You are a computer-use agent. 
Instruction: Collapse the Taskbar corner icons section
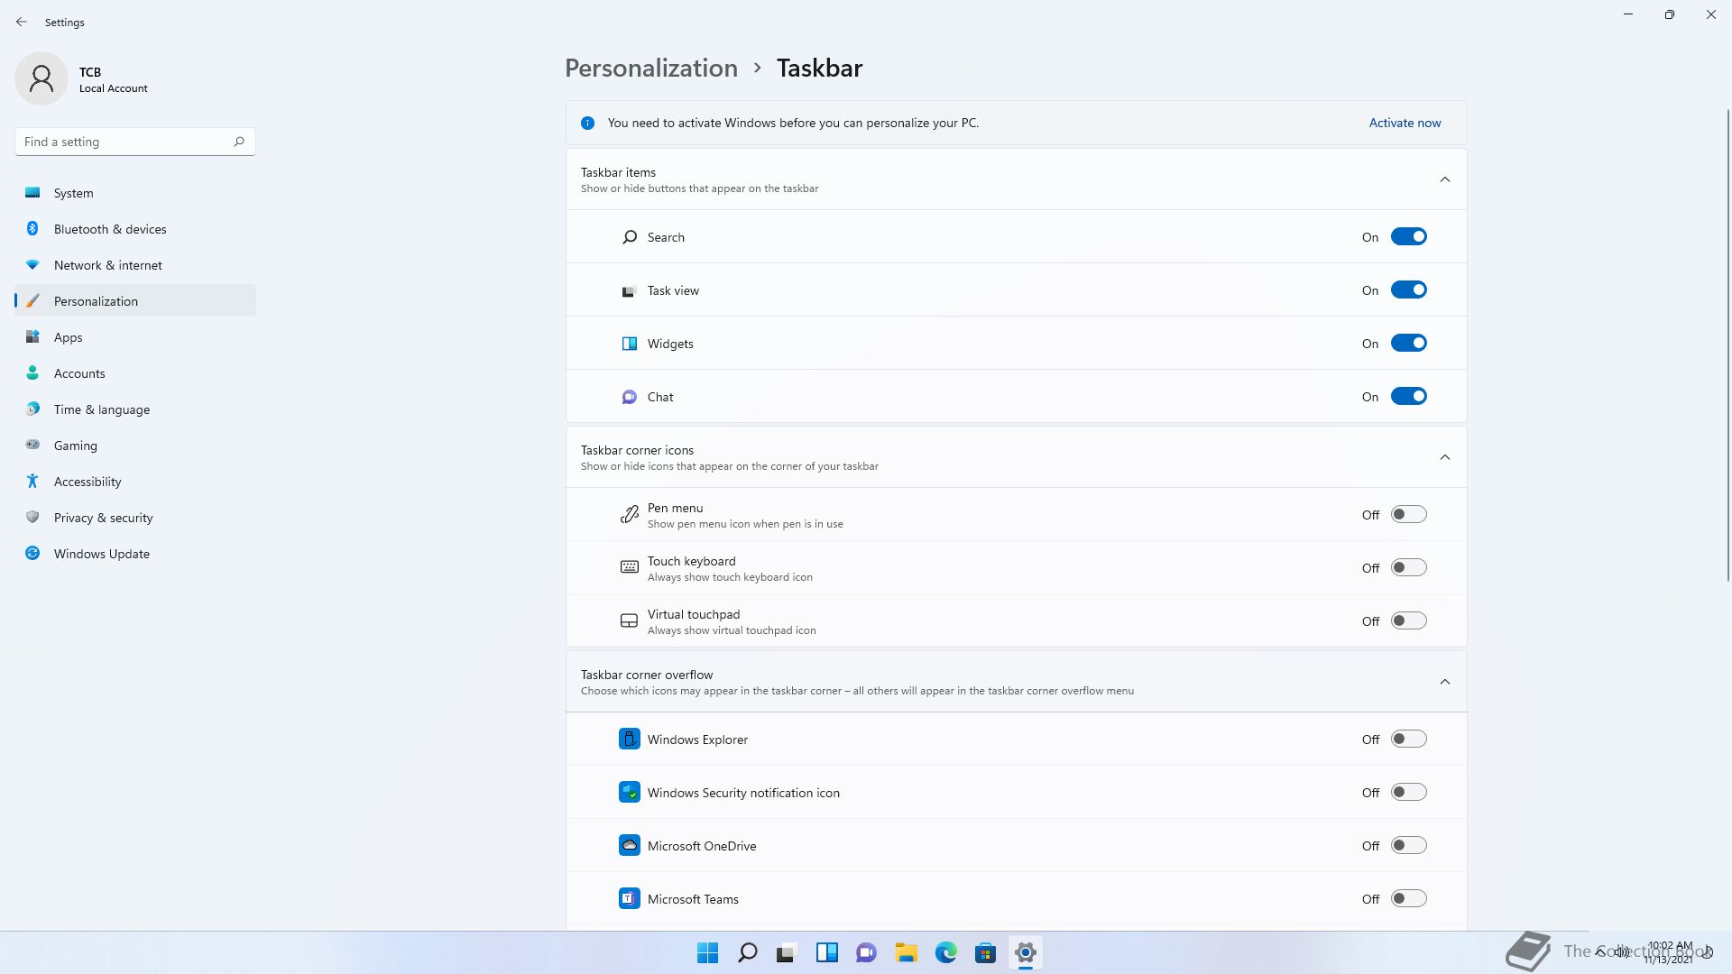tap(1444, 457)
